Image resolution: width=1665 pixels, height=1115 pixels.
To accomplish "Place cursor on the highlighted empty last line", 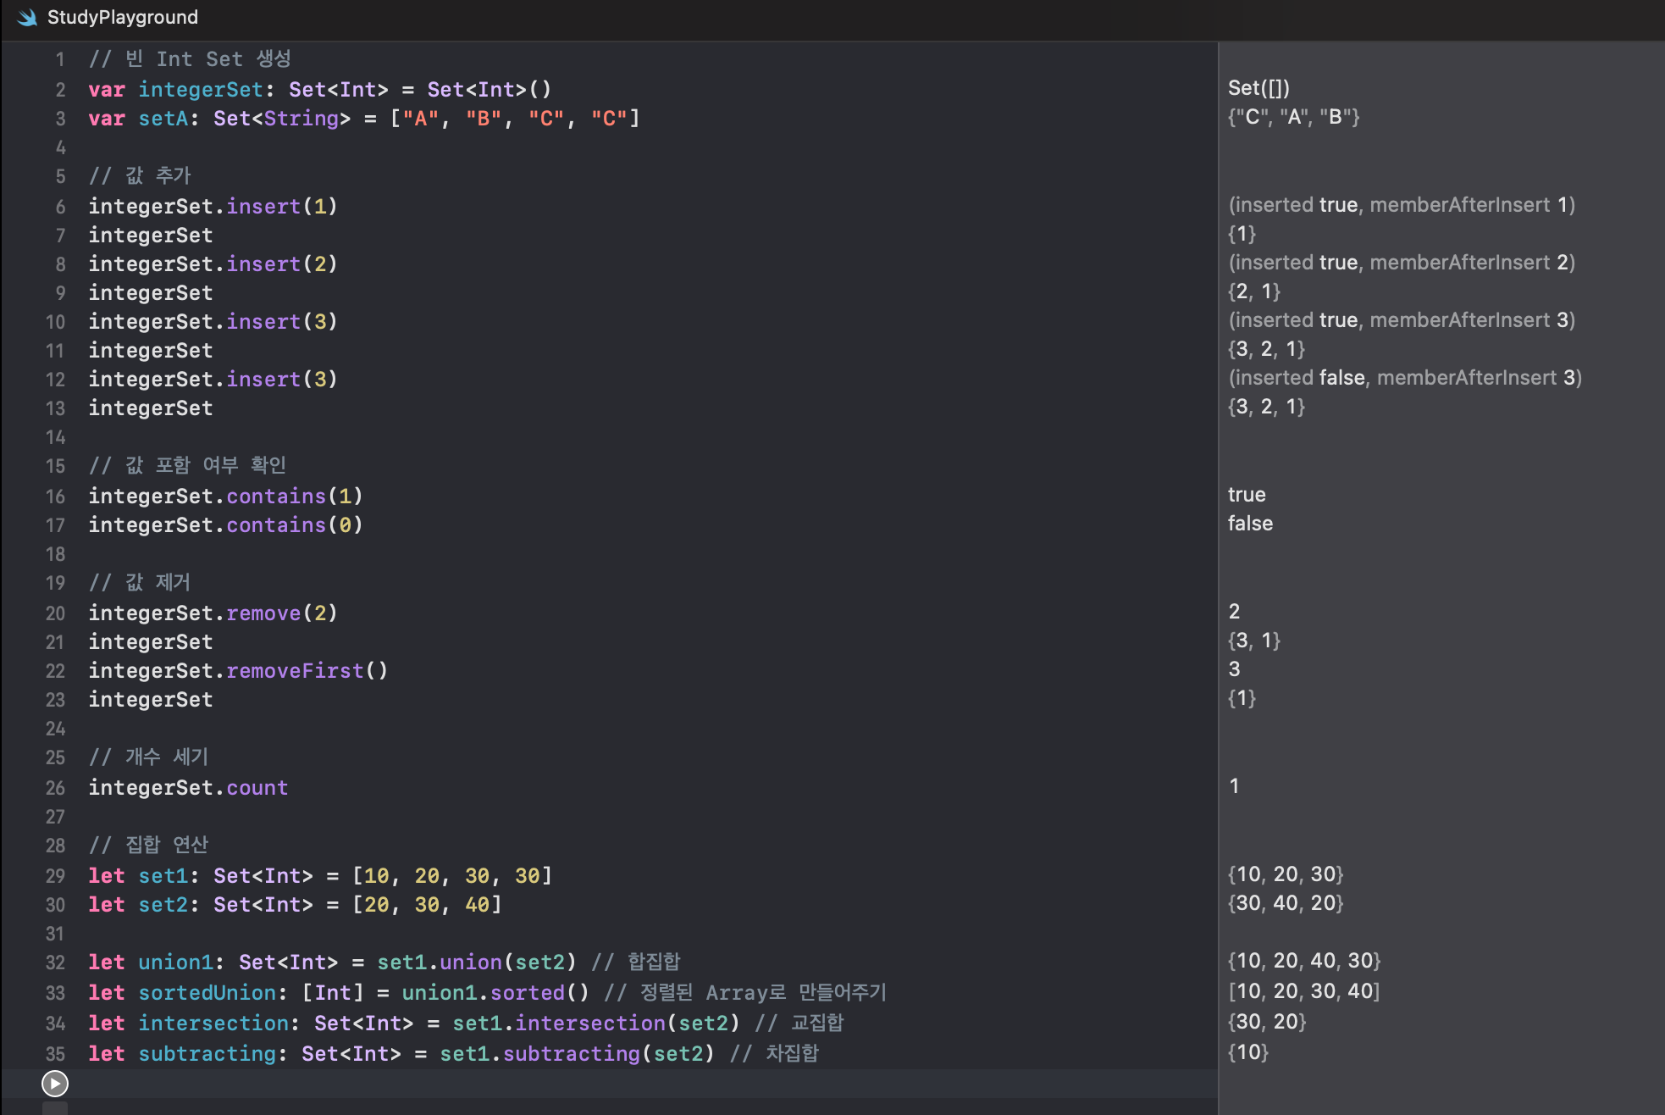I will click(508, 1083).
